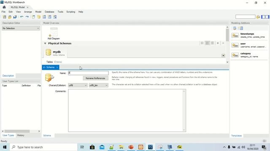The image size is (270, 151).
Task: Open the Edit menu
Action: [11, 12]
